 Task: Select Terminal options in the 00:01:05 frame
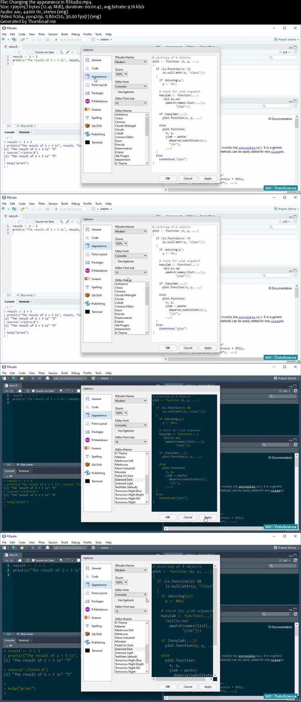click(x=97, y=481)
